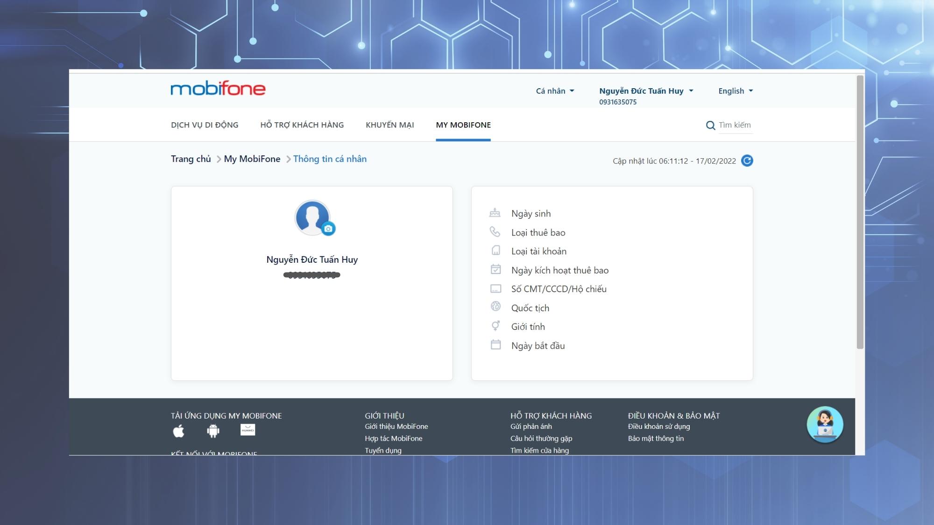This screenshot has width=934, height=525.
Task: Click the refresh update icon
Action: 747,161
